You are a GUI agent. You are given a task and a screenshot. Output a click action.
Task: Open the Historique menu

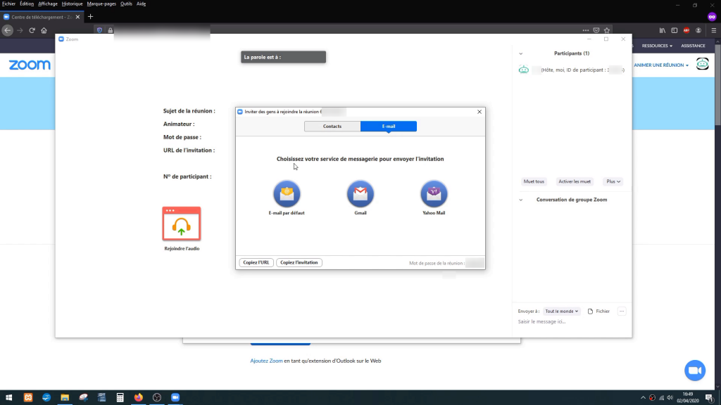73,4
